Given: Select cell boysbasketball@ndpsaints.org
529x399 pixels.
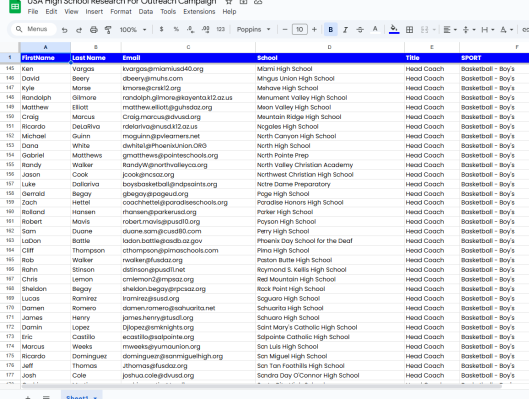Looking at the screenshot, I should (188, 184).
